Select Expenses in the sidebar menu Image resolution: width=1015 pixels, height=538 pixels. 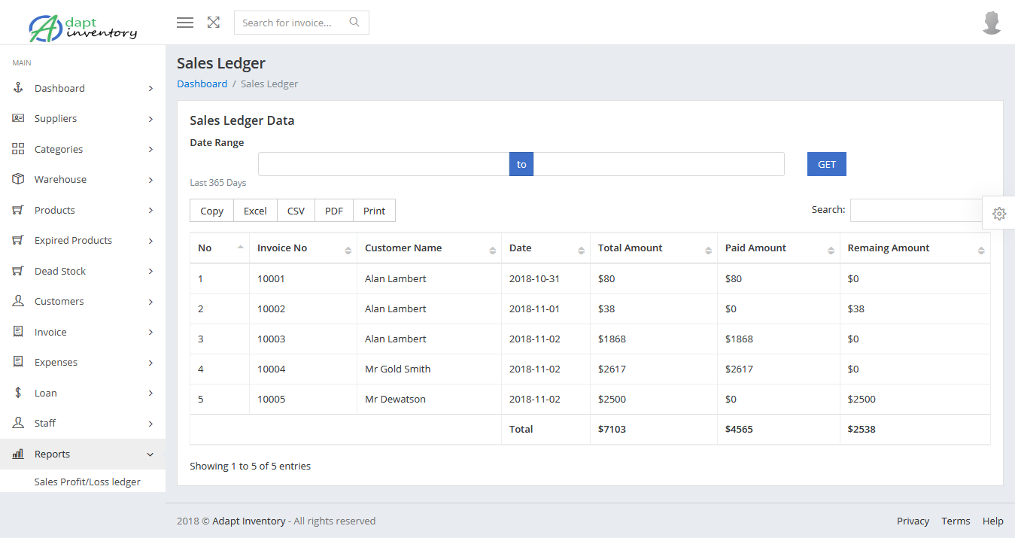[55, 362]
